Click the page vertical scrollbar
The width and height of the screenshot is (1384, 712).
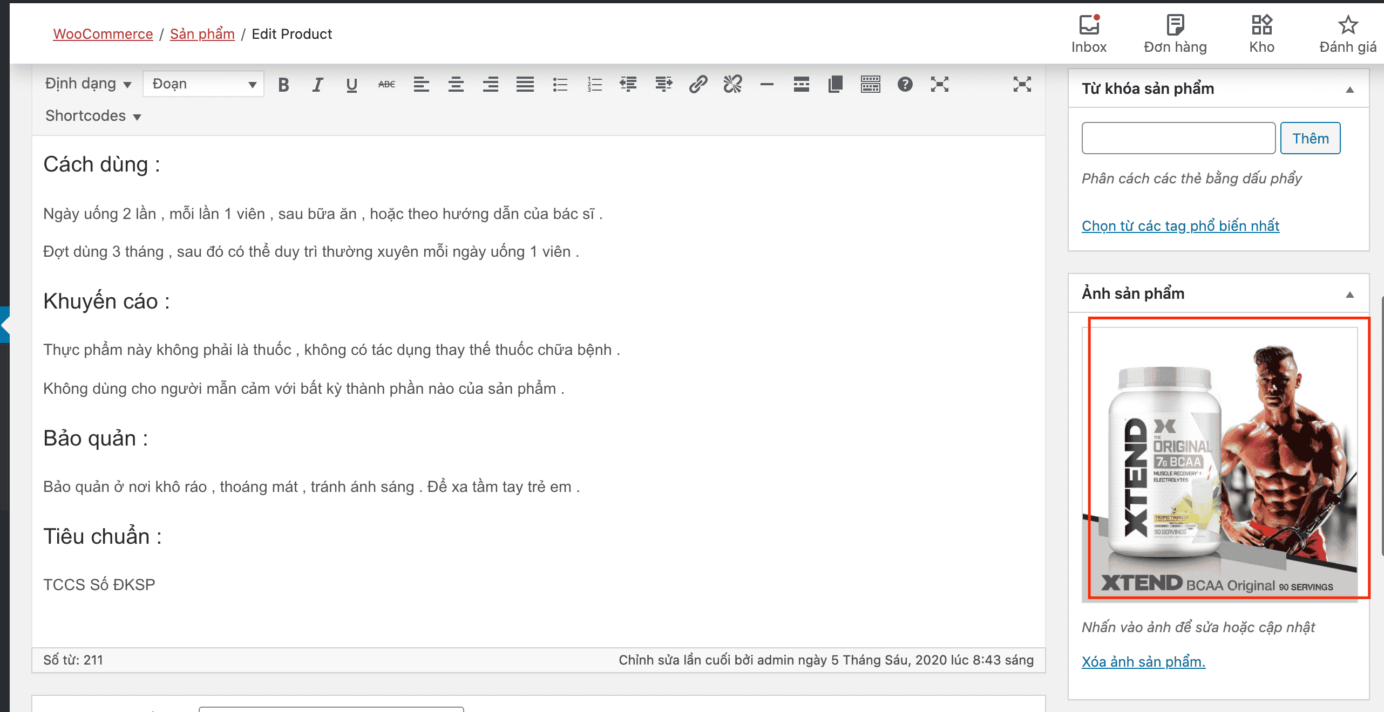click(x=1382, y=425)
